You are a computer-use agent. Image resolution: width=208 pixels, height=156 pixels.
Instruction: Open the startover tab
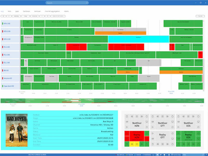tap(37, 11)
